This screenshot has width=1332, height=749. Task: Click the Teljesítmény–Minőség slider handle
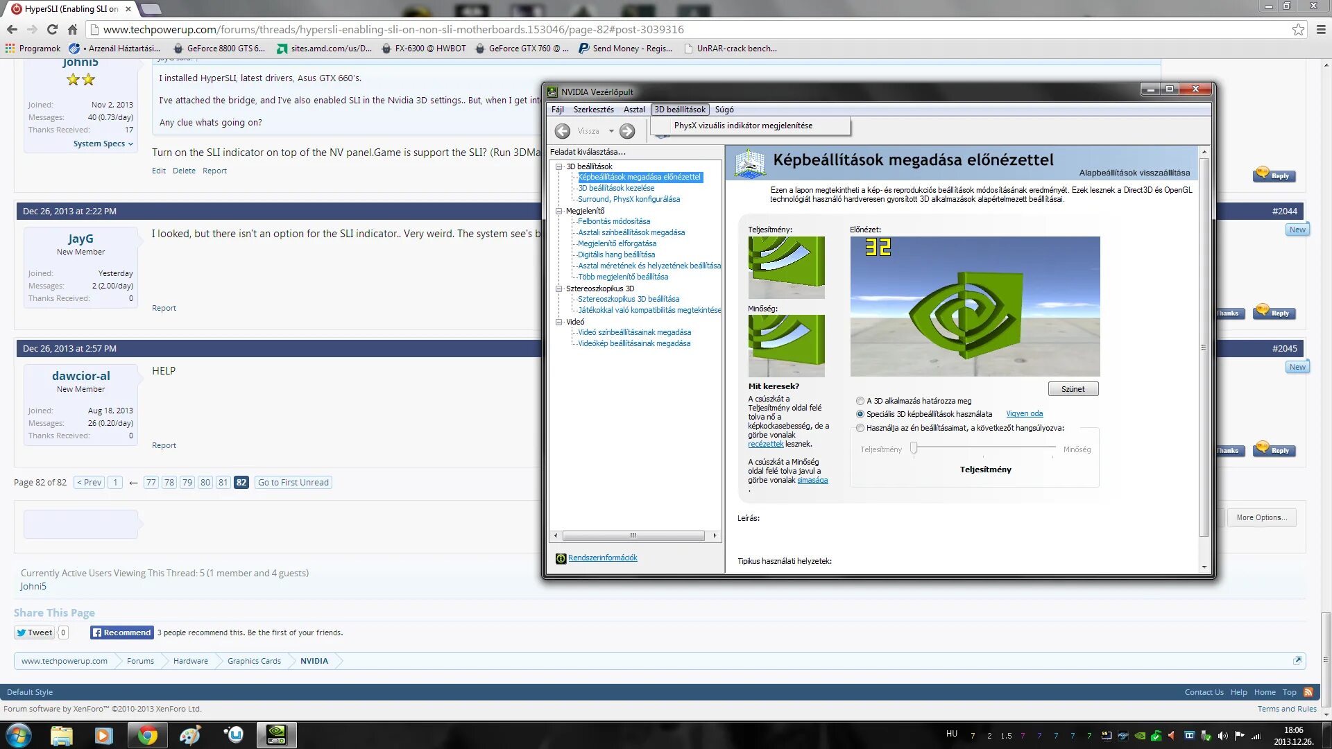[x=914, y=449]
